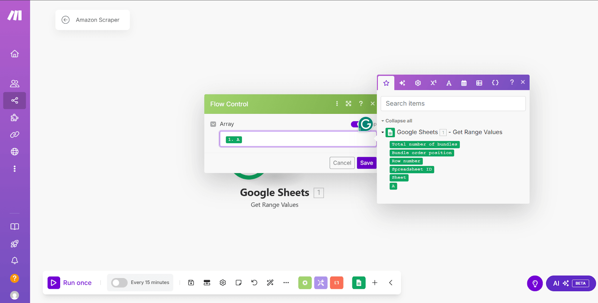598x303 pixels.
Task: Cancel the Flow Control changes
Action: [x=342, y=163]
